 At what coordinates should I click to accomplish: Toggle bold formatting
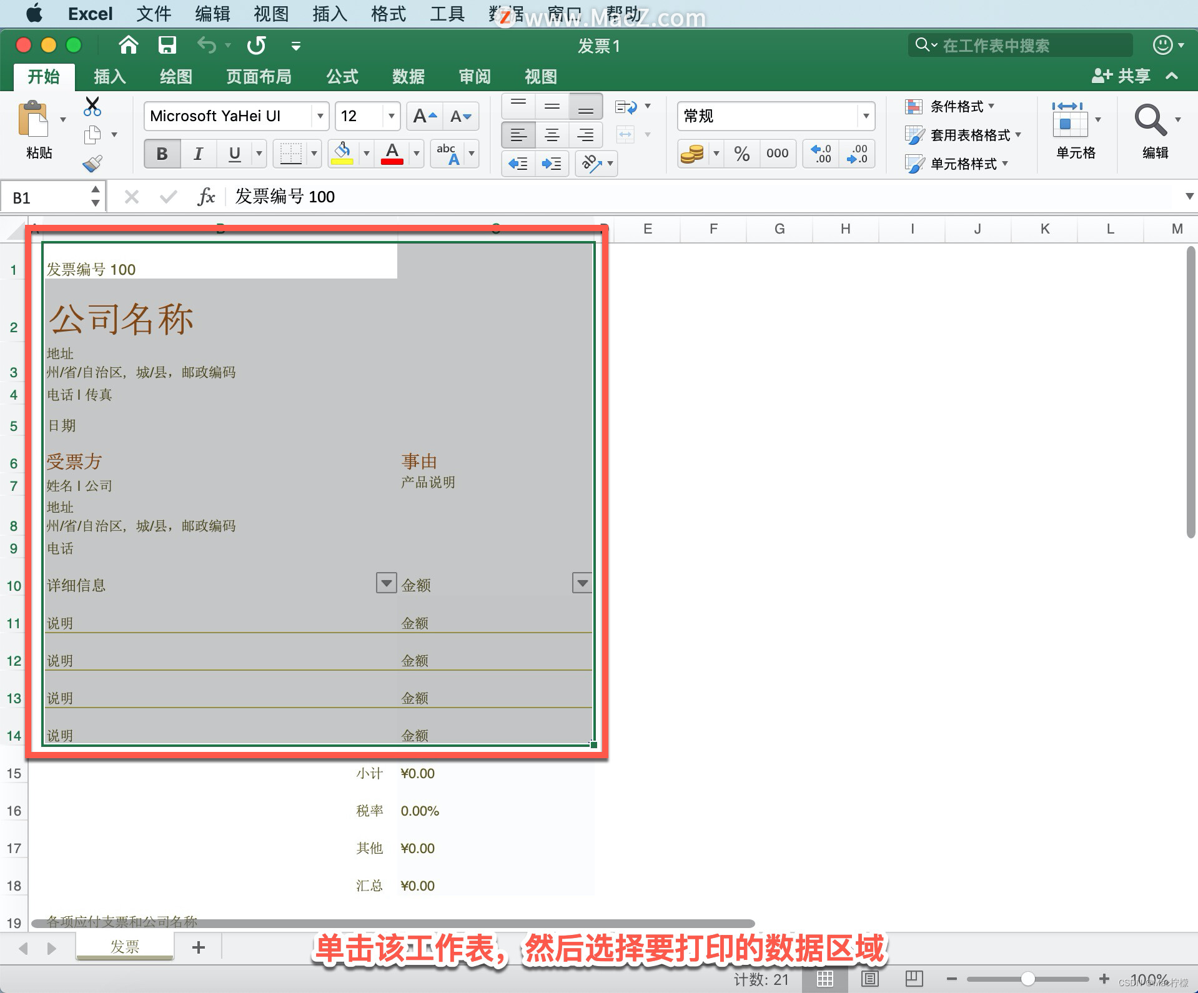(162, 154)
